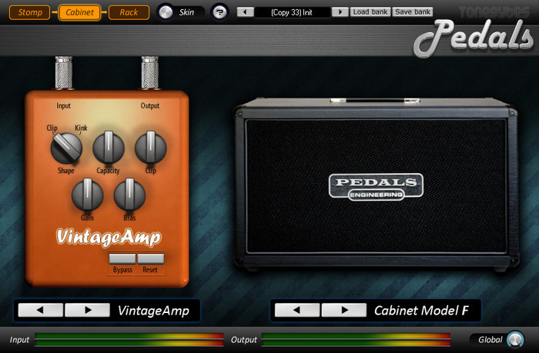This screenshot has height=353, width=539.
Task: Click the Clip knob on the pedal
Action: 151,148
